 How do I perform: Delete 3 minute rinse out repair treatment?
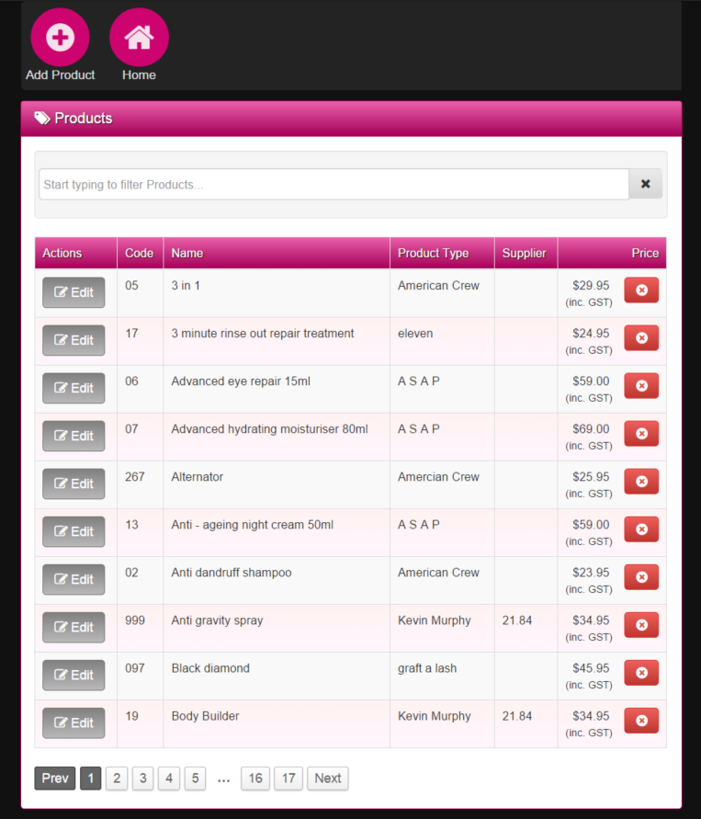pos(641,338)
